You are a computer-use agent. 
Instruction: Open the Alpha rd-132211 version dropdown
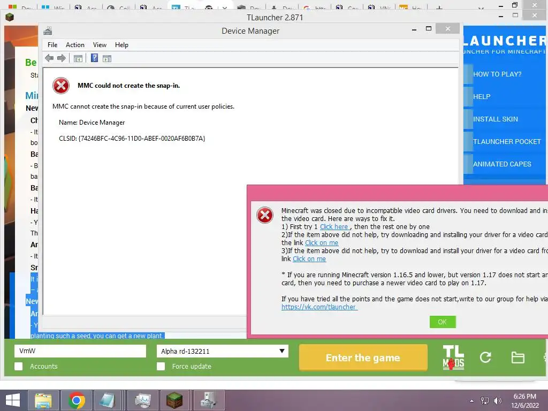tap(222, 351)
